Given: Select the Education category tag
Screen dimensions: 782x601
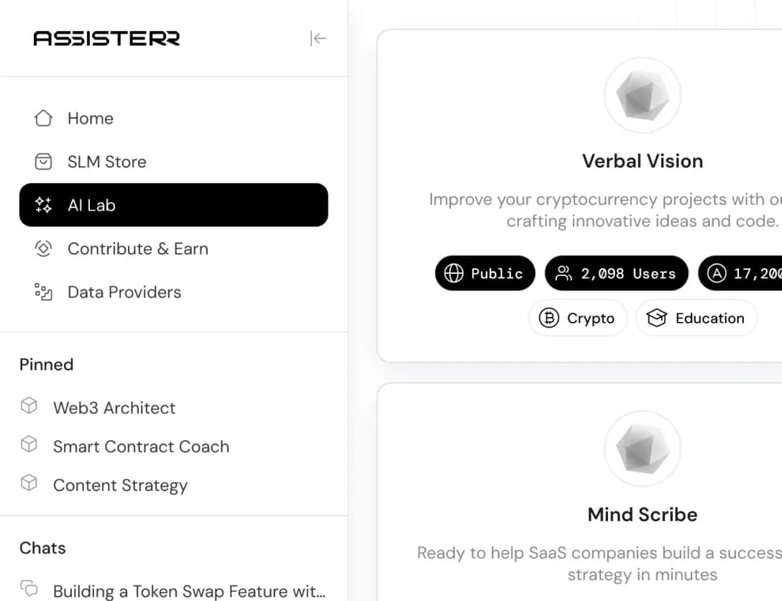Looking at the screenshot, I should coord(696,318).
